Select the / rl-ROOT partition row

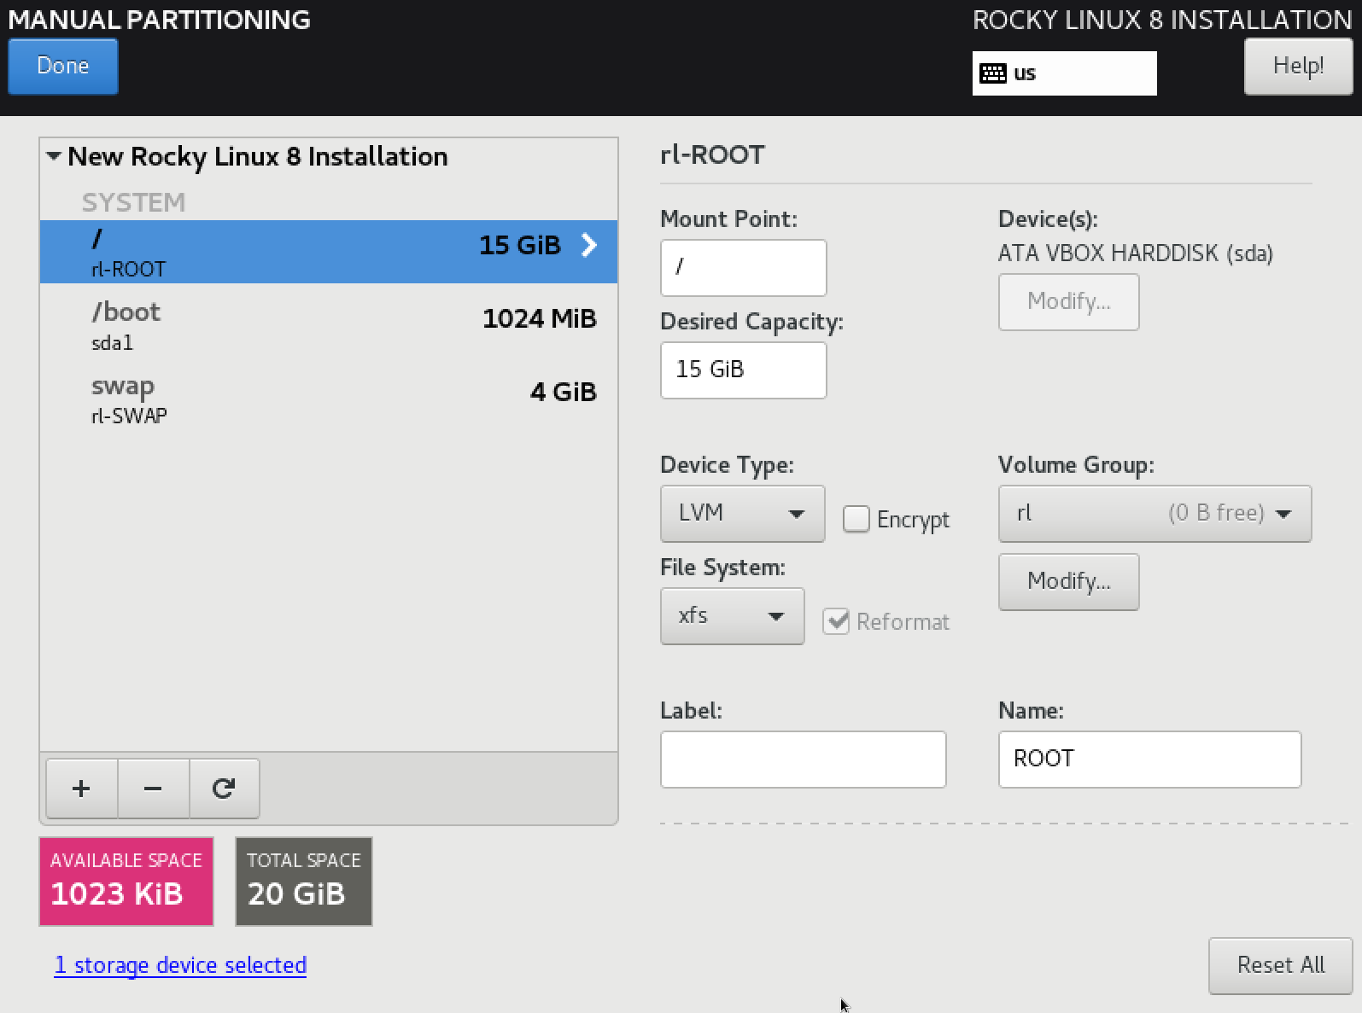(x=329, y=252)
